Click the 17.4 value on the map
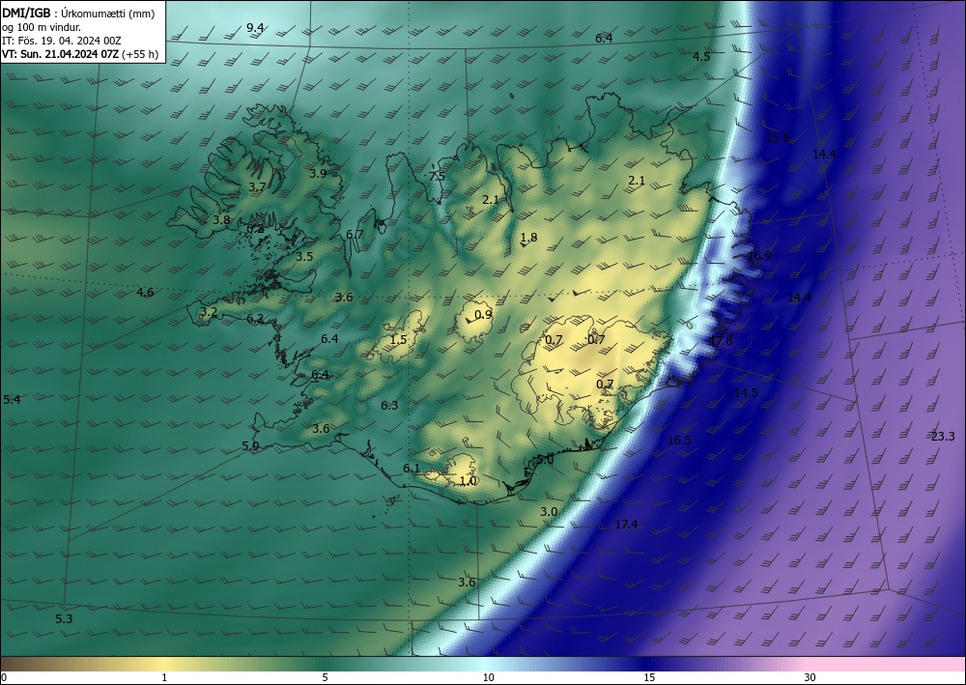 (x=626, y=525)
